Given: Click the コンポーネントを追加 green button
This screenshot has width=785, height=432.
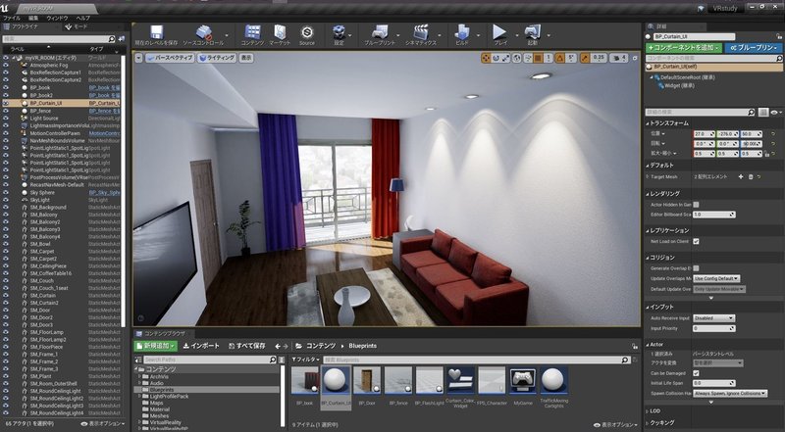Looking at the screenshot, I should pyautogui.click(x=683, y=48).
